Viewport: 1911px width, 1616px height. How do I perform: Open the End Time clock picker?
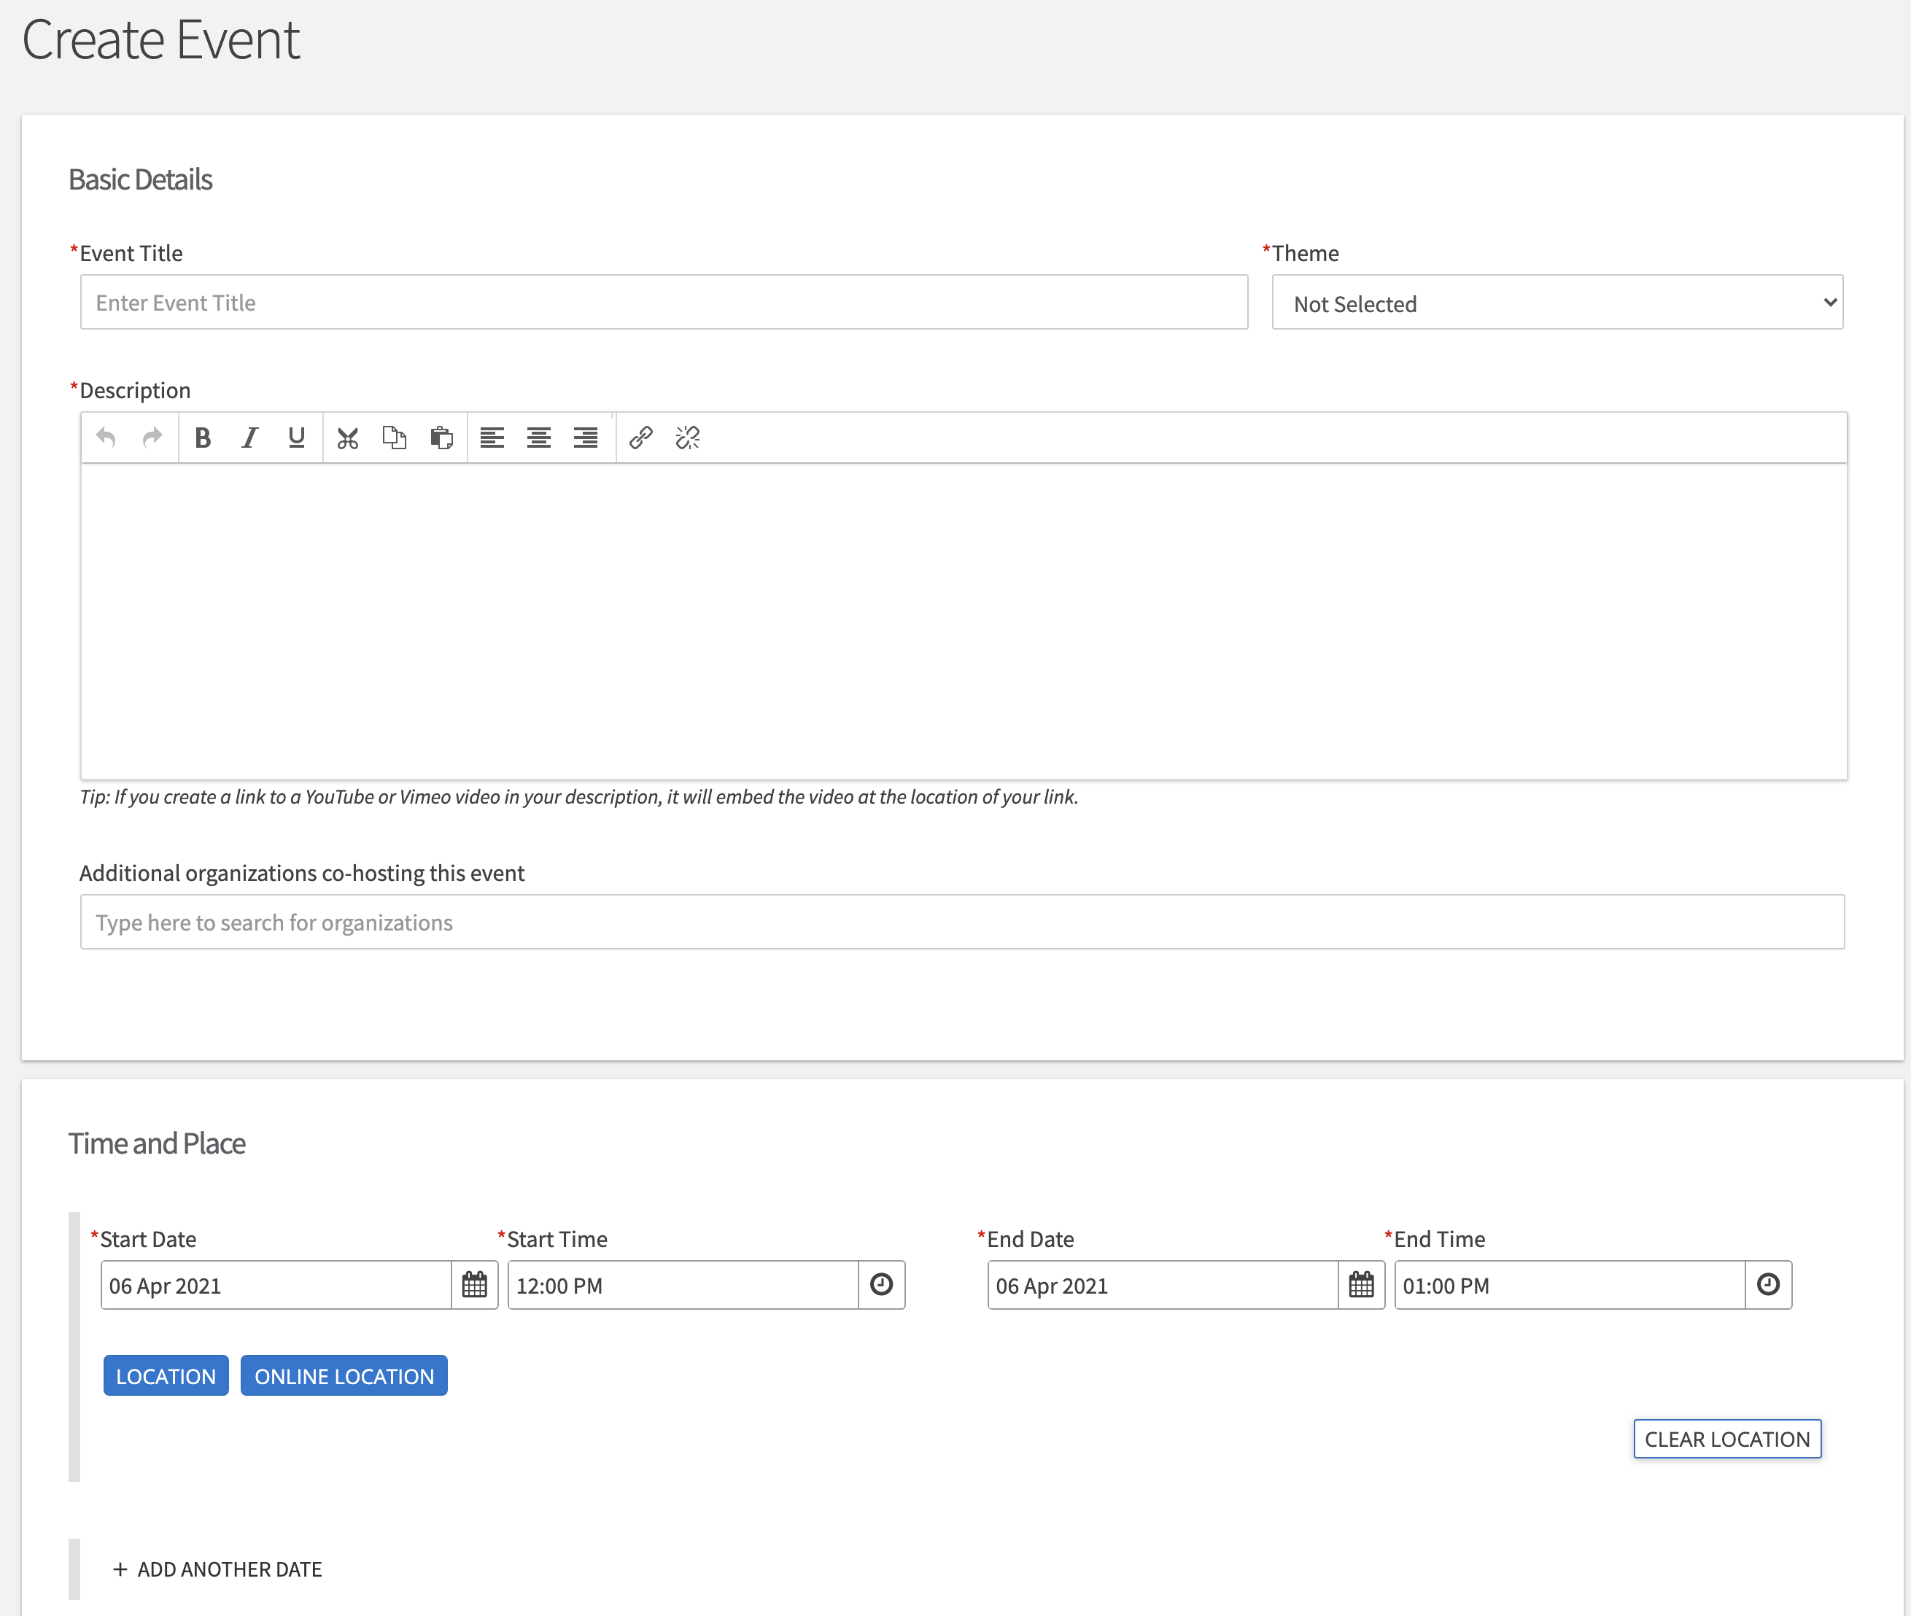pyautogui.click(x=1768, y=1284)
